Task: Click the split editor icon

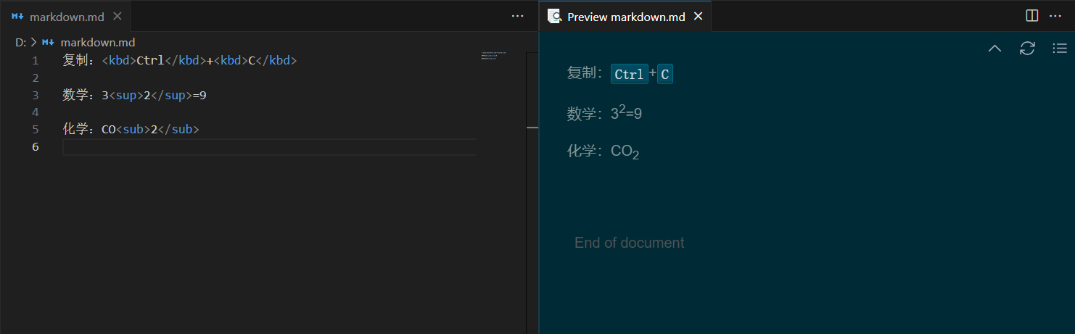Action: pos(1032,16)
